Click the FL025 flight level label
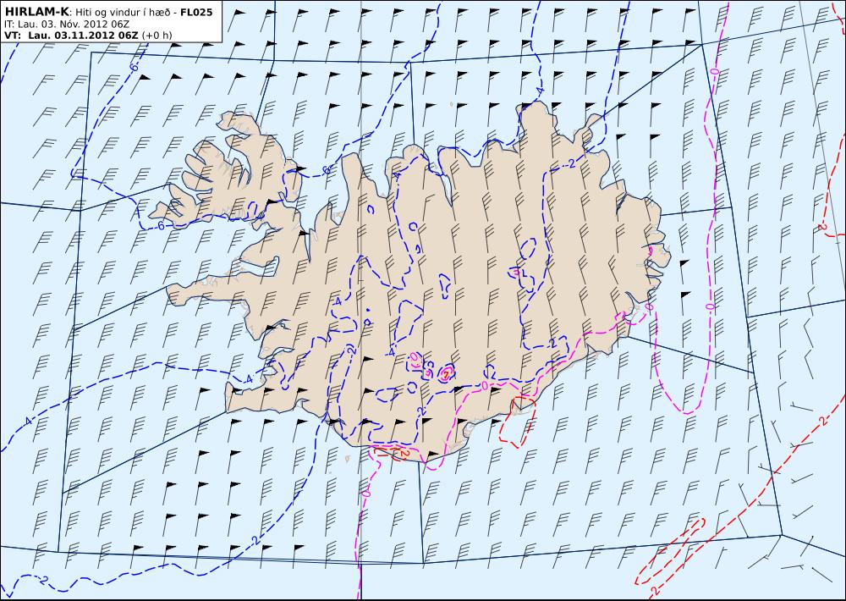Screen dimensions: 846x601 point(196,12)
